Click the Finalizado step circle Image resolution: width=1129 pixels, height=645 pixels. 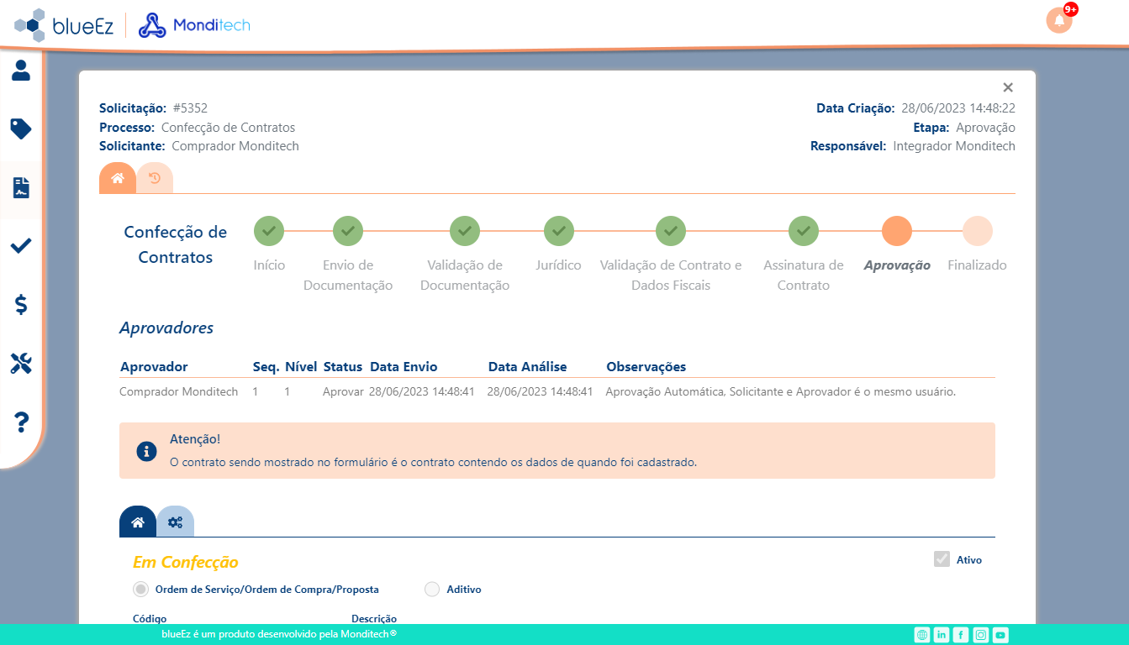tap(978, 231)
